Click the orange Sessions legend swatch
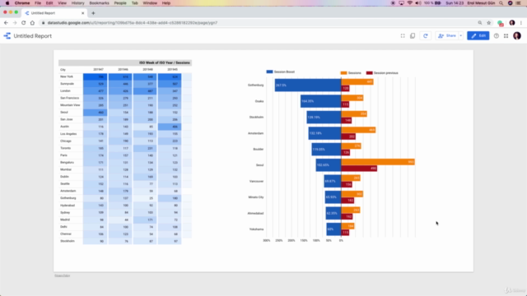 pyautogui.click(x=343, y=73)
